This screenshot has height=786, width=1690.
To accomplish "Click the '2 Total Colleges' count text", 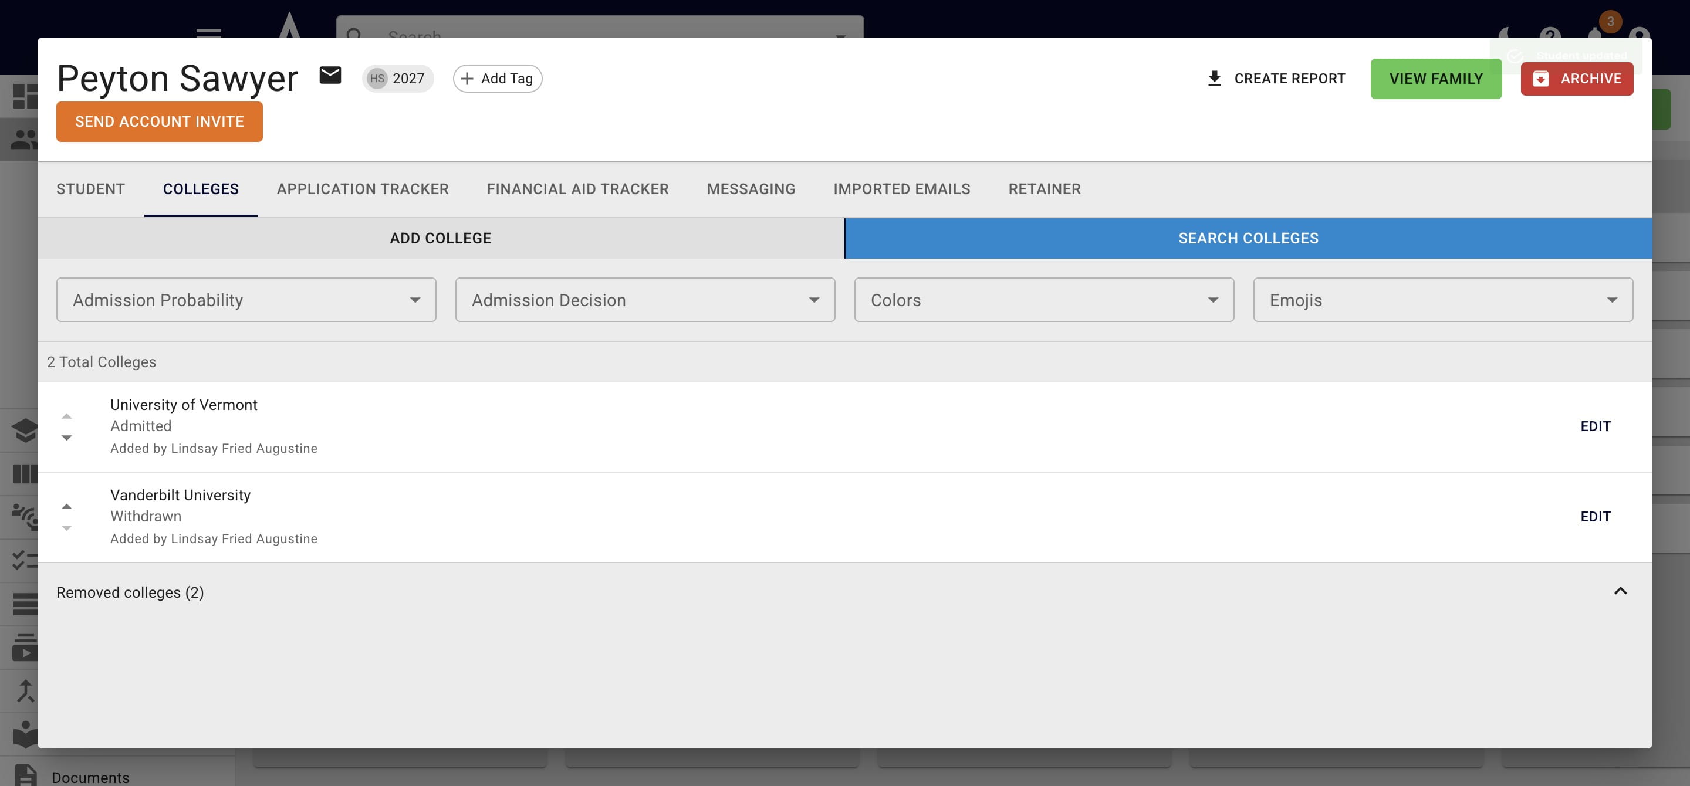I will 102,362.
